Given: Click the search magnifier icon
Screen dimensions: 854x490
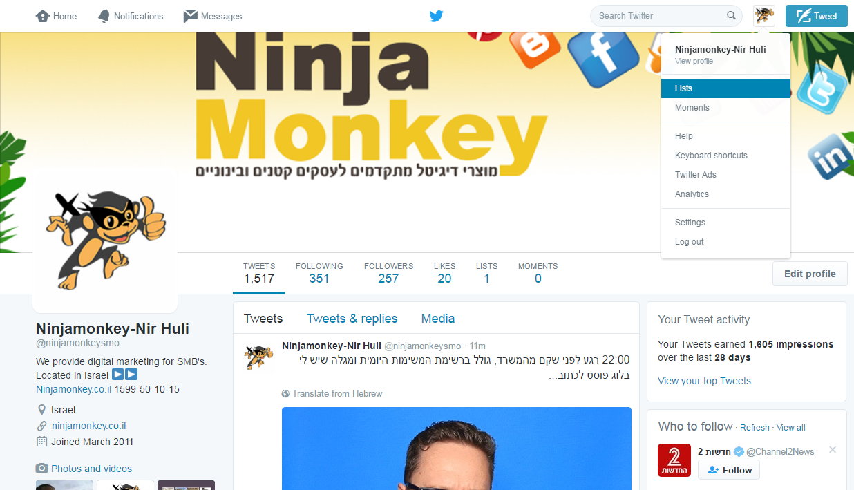Looking at the screenshot, I should point(731,16).
